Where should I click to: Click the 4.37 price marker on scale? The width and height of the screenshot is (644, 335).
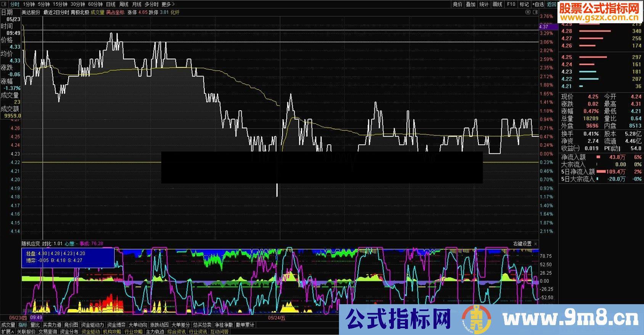pos(548,27)
